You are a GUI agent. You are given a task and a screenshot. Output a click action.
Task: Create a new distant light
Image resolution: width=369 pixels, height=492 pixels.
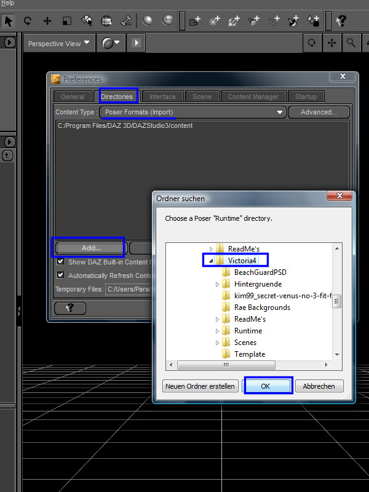click(234, 21)
